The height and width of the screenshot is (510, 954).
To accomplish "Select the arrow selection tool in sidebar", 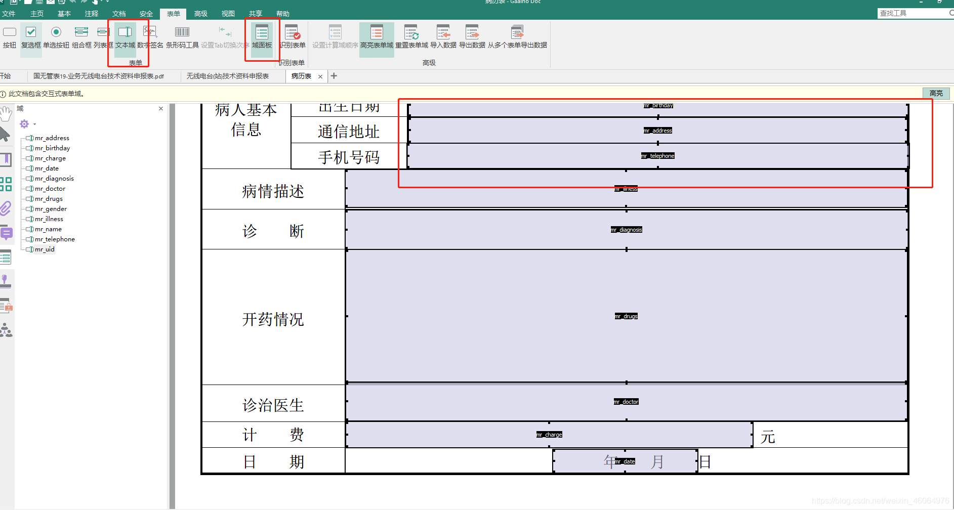I will pos(5,135).
